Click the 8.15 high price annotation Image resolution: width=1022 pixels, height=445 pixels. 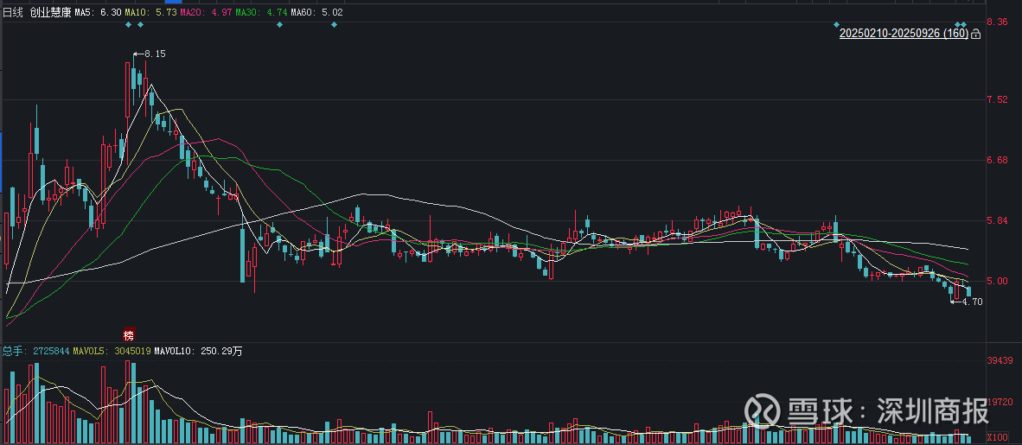(154, 54)
